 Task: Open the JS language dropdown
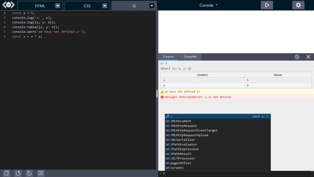pyautogui.click(x=152, y=6)
